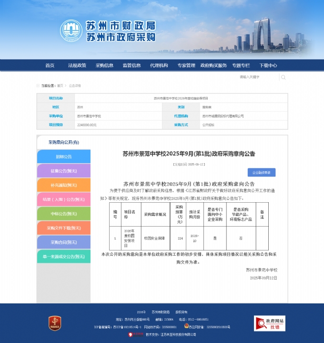Open the 下载中心 menu item

point(268,65)
